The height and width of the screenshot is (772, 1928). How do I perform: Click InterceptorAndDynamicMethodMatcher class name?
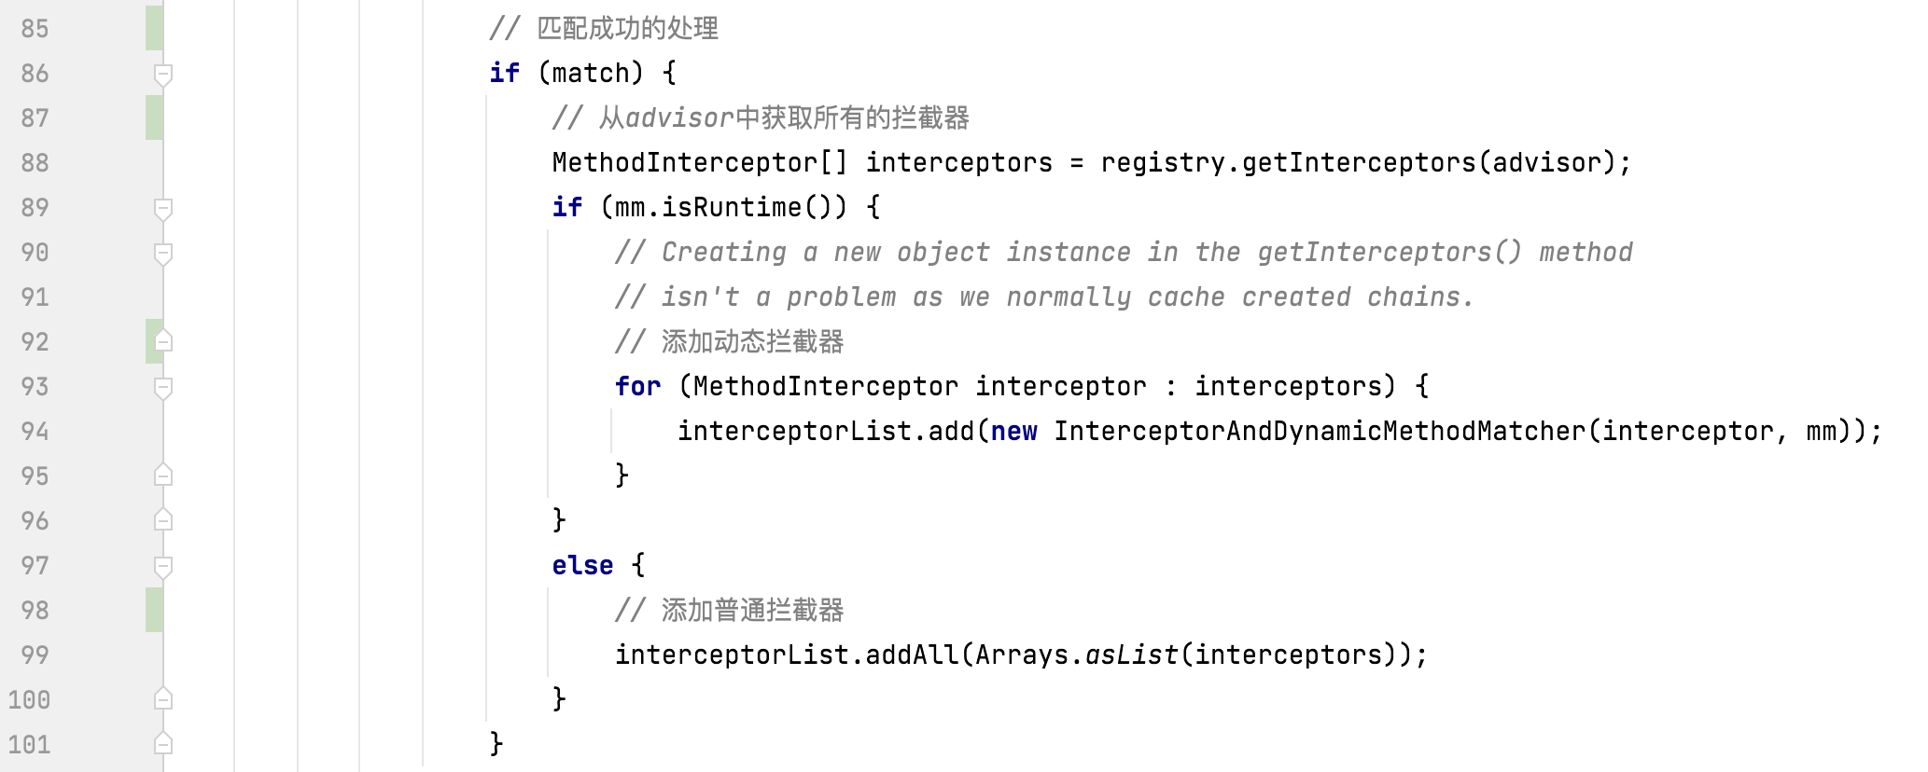point(1320,432)
